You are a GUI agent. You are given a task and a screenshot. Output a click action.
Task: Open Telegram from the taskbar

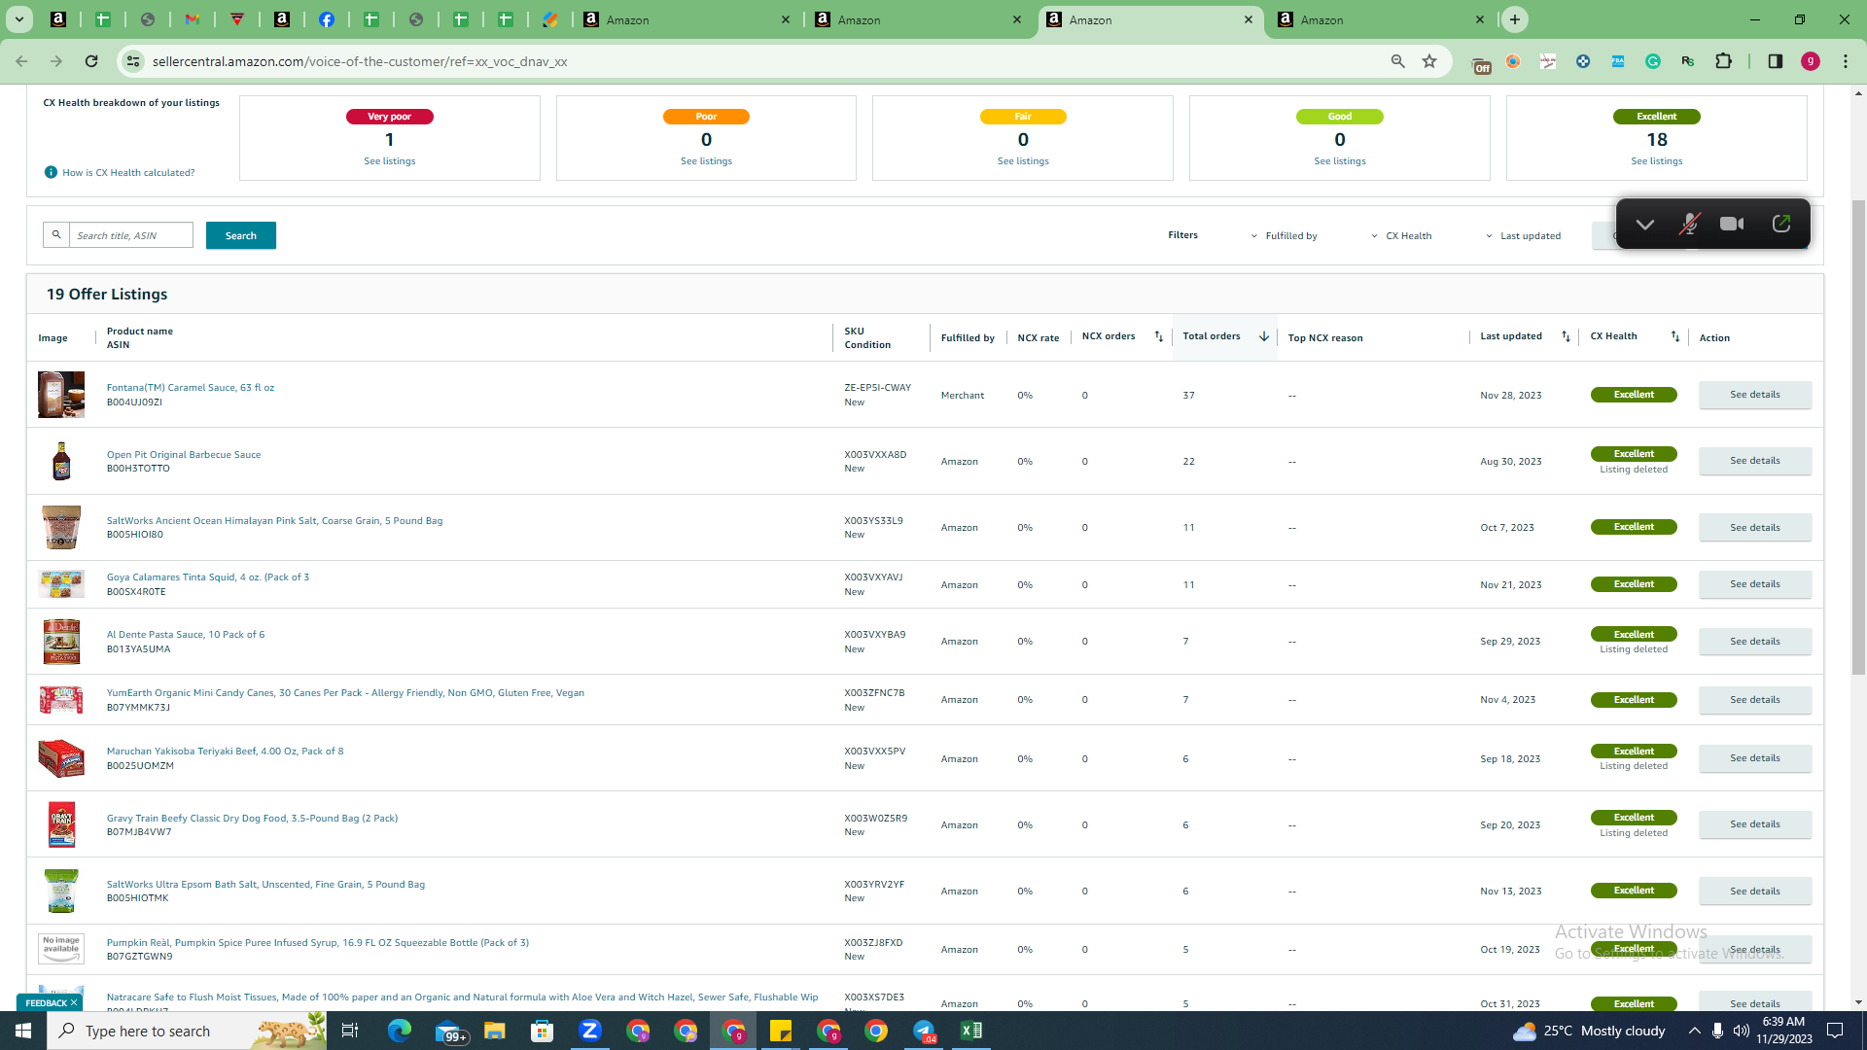click(924, 1031)
